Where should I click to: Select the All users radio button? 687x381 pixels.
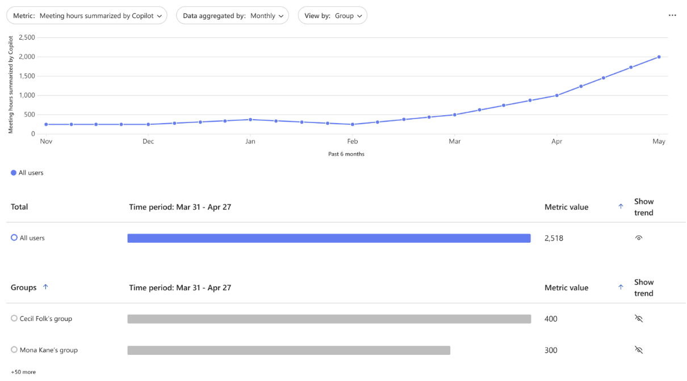pos(14,238)
